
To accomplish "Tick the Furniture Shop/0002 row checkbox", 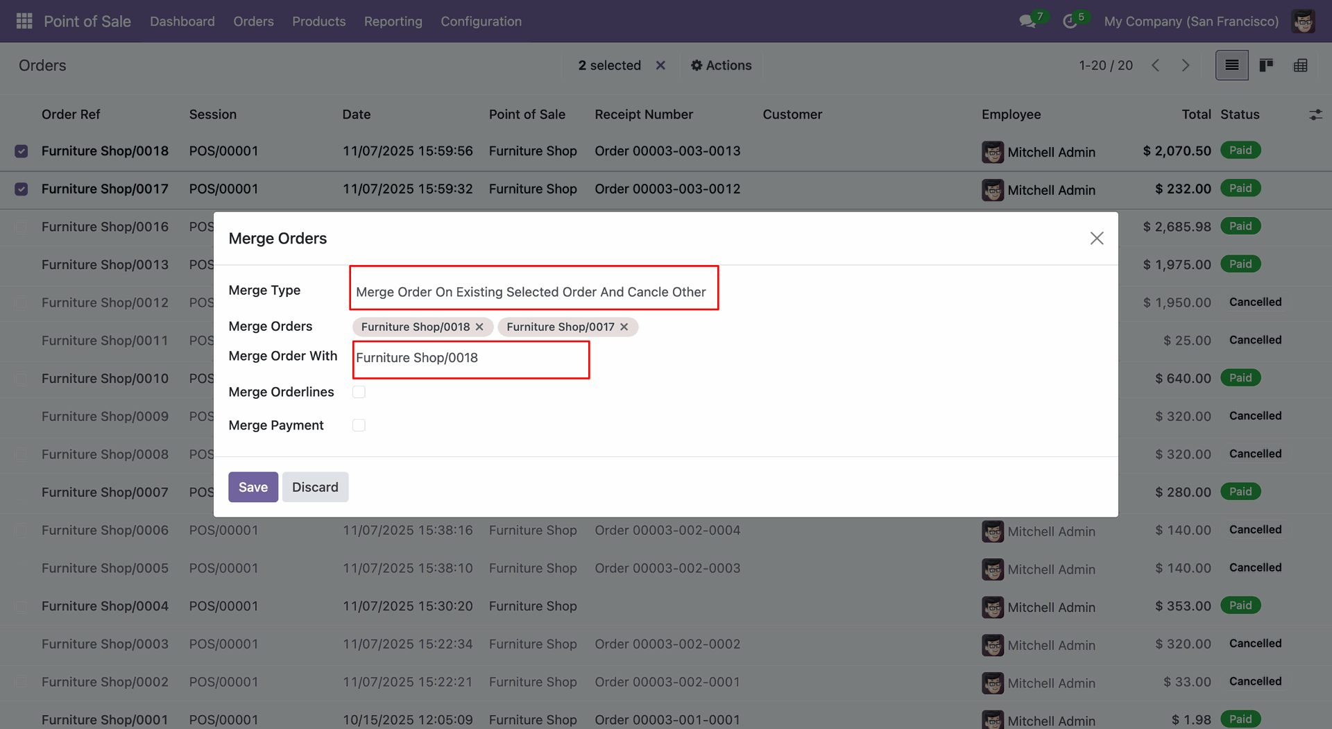I will pos(22,682).
